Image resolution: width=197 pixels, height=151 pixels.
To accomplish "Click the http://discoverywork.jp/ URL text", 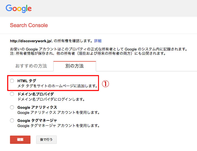I will [x=31, y=41].
